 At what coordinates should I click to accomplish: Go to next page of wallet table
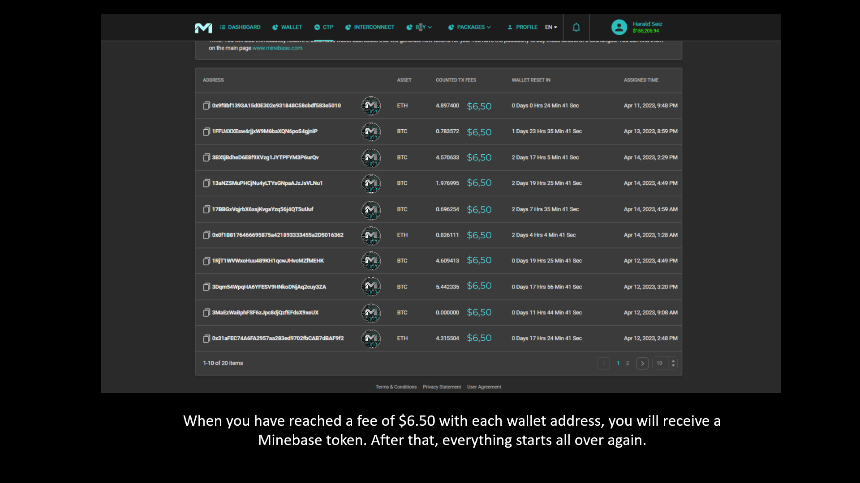click(x=642, y=363)
